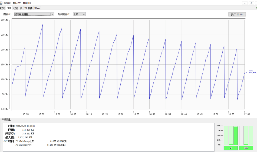Viewport: 257px width, 152px height.
Task: Click the first heap memory pool bar
Action: 226,136
